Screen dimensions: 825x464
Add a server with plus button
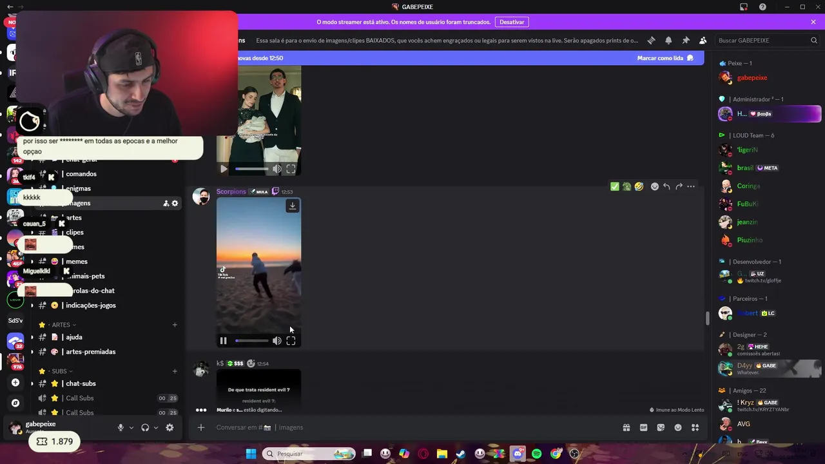[x=15, y=382]
